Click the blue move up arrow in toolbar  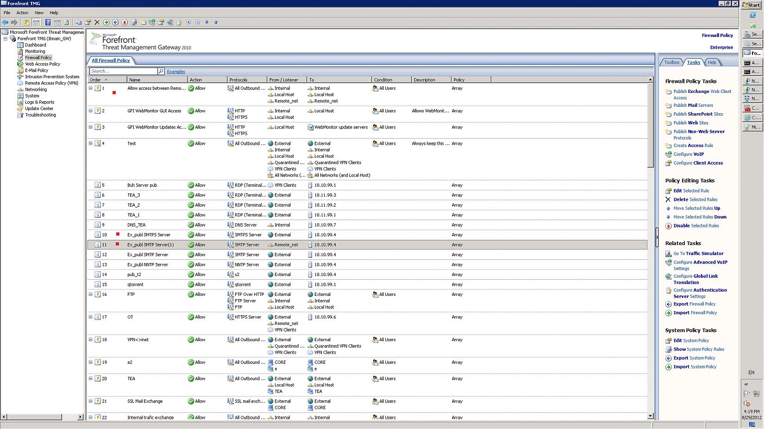click(x=216, y=22)
